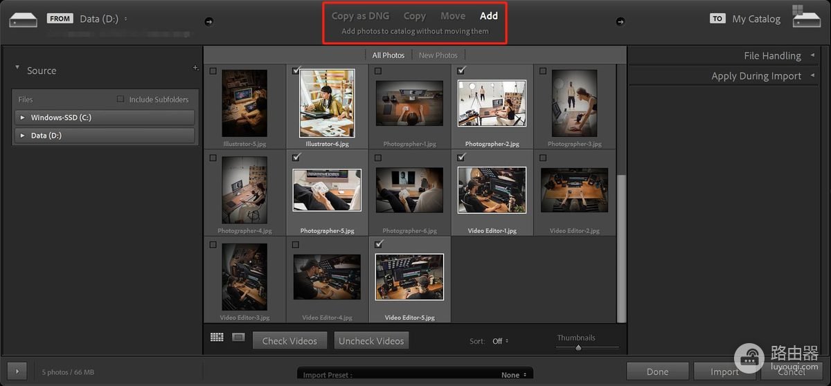This screenshot has width=831, height=386.
Task: Show fewer options with bottom-left arrow button
Action: [17, 371]
